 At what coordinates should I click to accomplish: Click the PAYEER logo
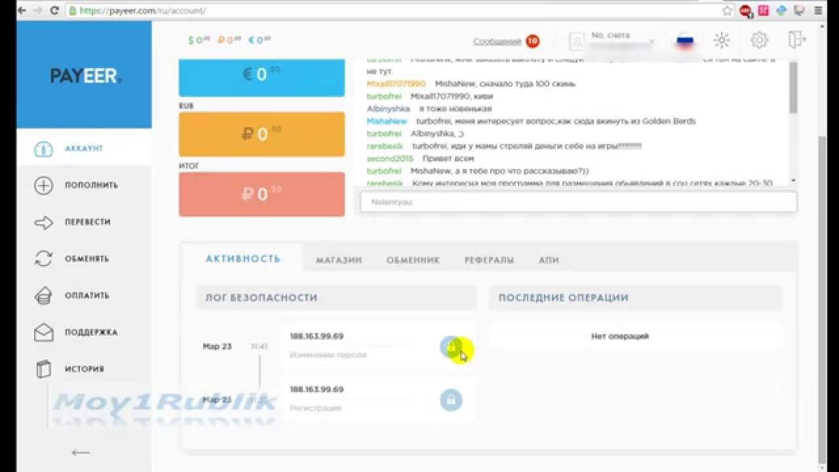point(85,76)
